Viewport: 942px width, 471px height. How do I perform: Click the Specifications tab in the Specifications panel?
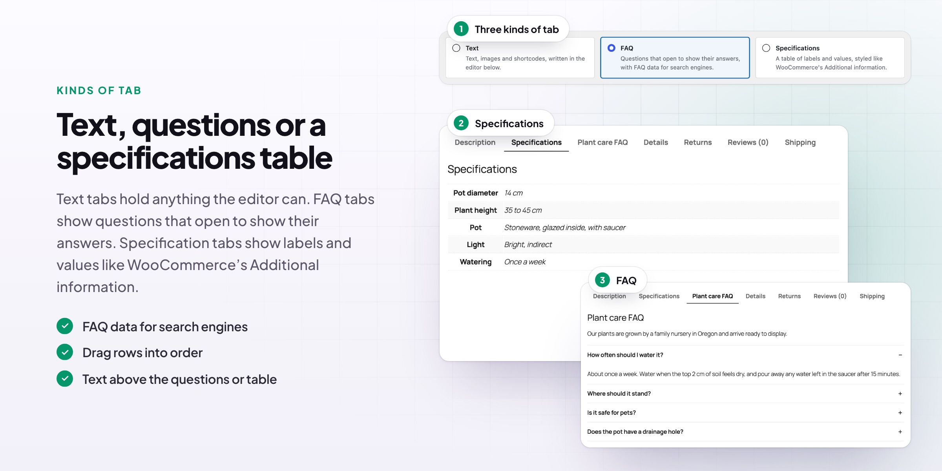(536, 142)
